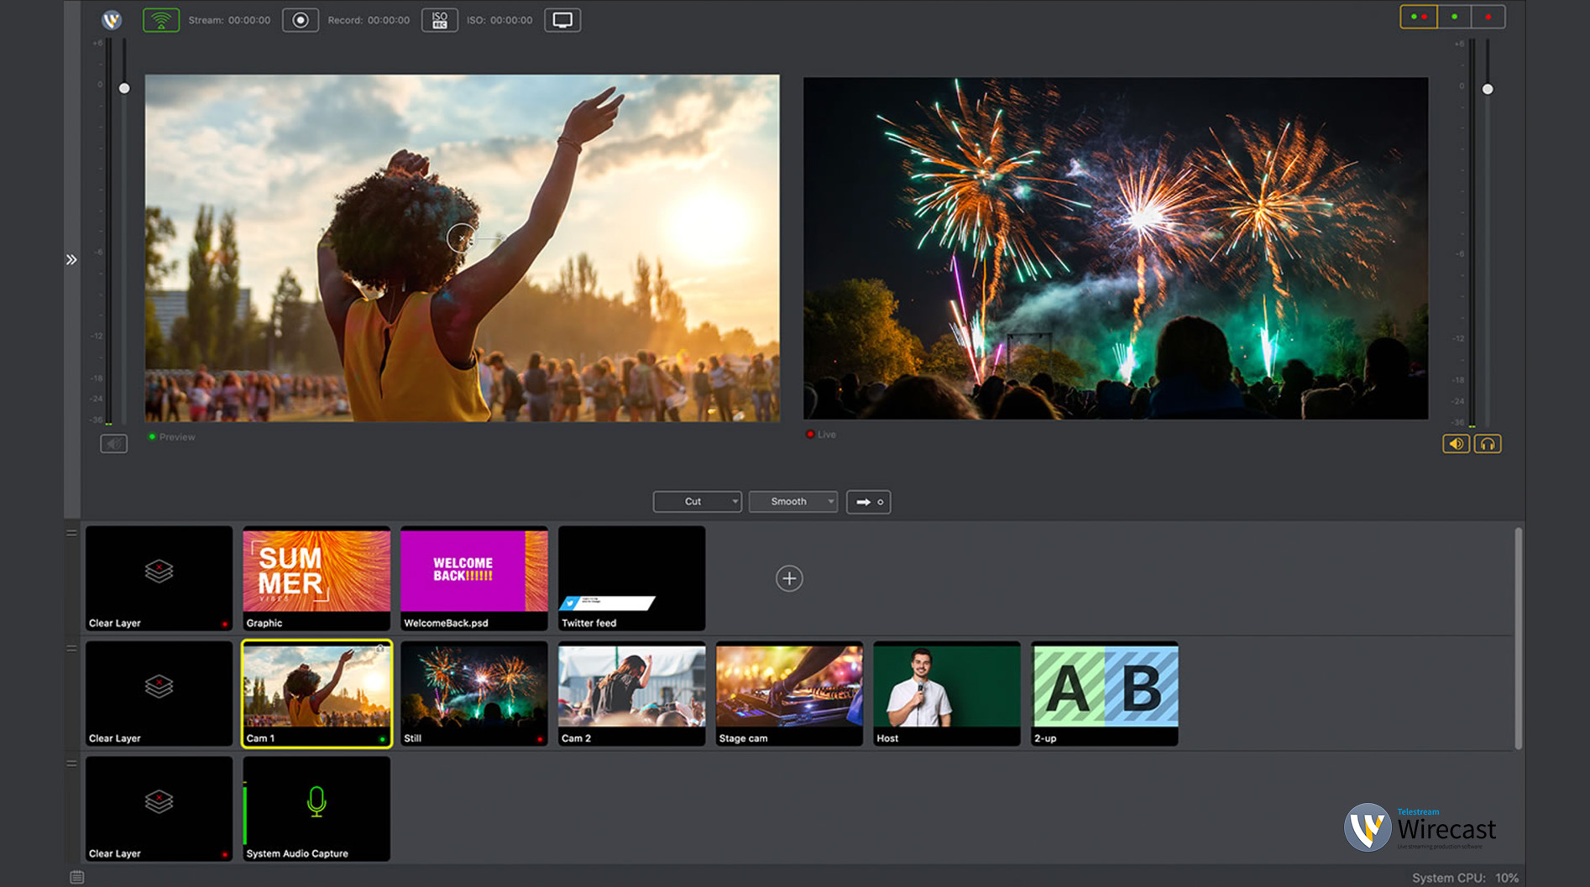
Task: Click the Go transition arrow button
Action: coord(868,502)
